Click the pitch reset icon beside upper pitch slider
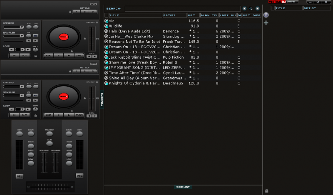 coord(97,39)
